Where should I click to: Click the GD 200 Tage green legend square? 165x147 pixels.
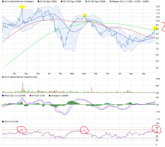tap(86, 2)
